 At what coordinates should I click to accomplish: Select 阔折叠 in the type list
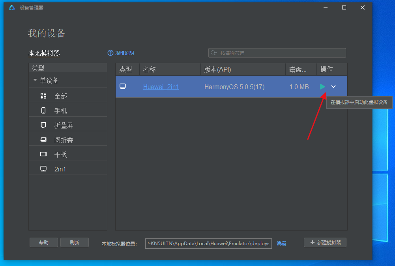[x=64, y=140]
